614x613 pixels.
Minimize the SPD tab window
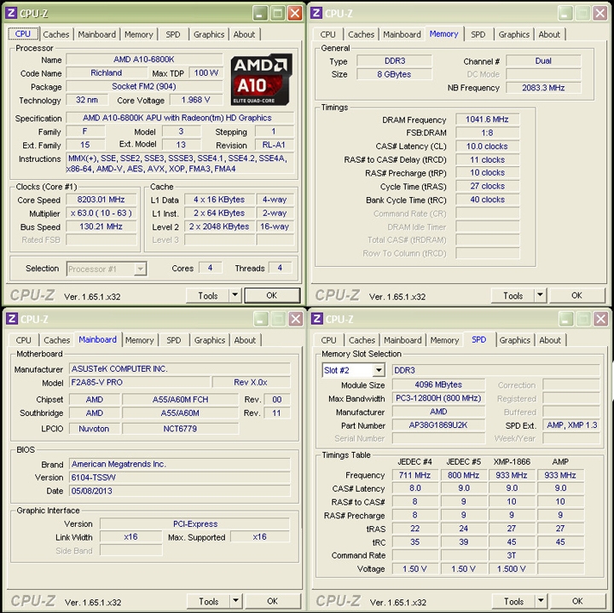pos(565,319)
